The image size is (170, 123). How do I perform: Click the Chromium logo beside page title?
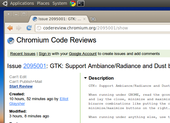[x=11, y=41]
